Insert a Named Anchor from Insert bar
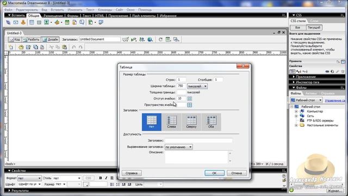Viewport: 348px width, 196px height. [23, 22]
